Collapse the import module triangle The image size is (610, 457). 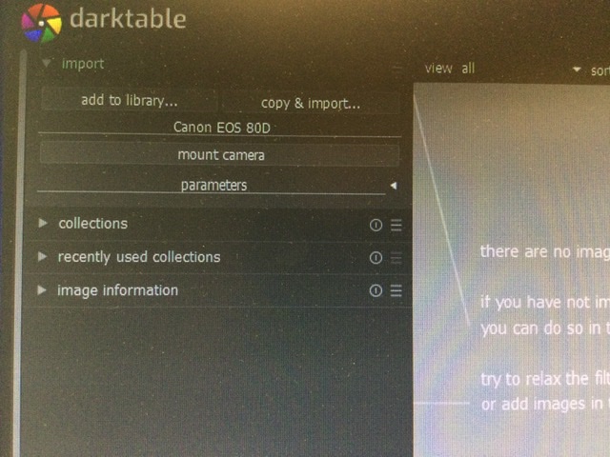[x=47, y=63]
